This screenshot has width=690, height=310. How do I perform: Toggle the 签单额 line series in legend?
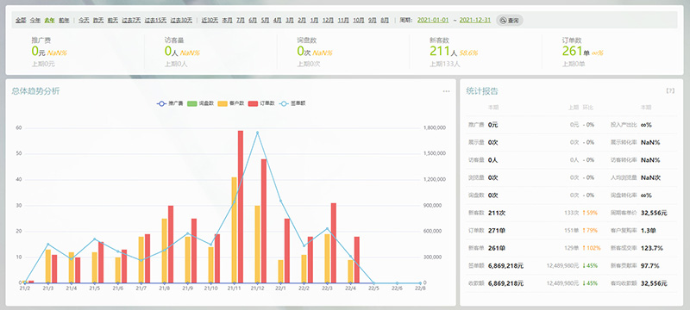[292, 103]
